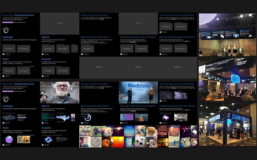Select the embroidery hoop photo in the Instagram grid

96,142
